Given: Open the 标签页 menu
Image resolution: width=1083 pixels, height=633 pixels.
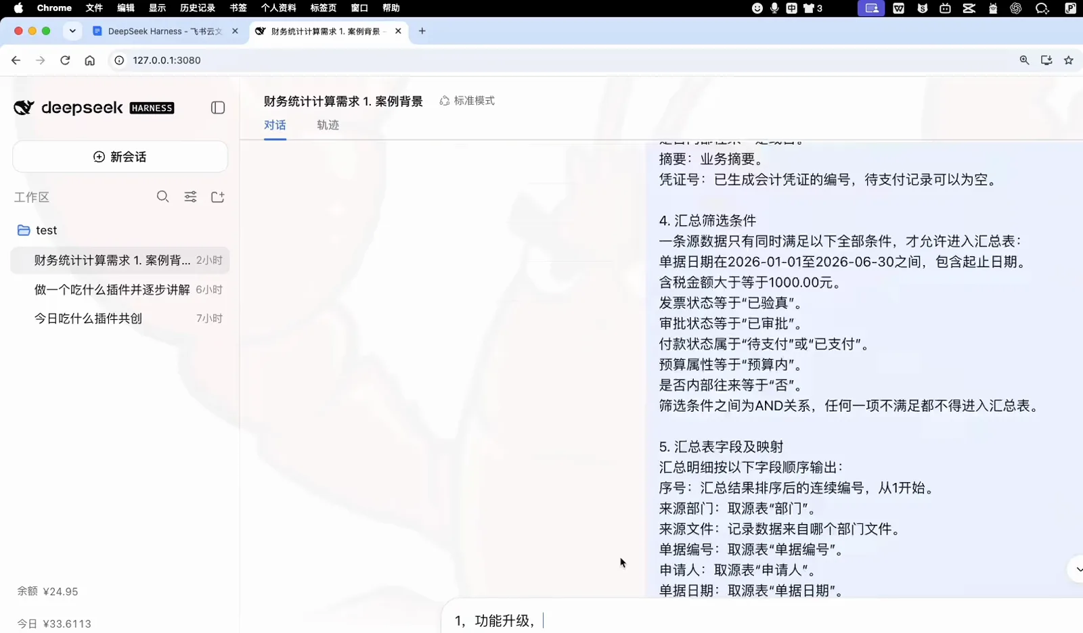Looking at the screenshot, I should 324,8.
